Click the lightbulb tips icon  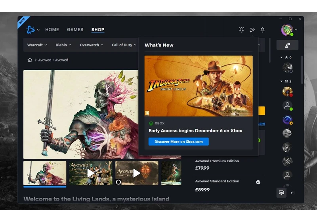point(241,30)
